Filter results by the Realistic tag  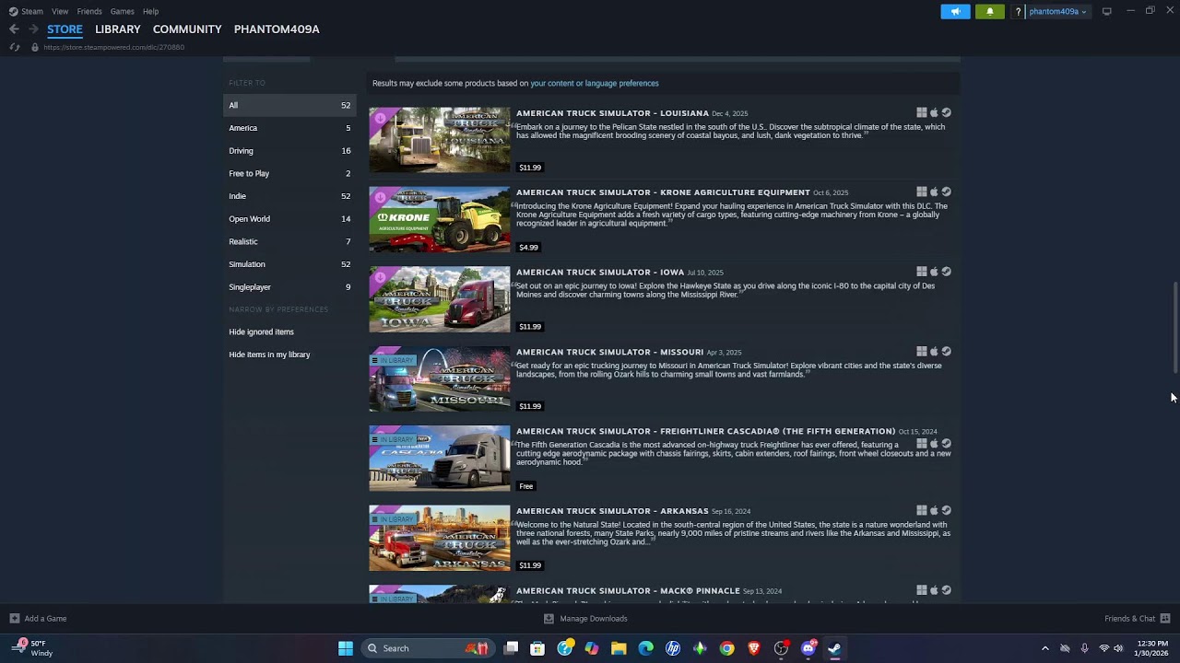[x=289, y=241]
